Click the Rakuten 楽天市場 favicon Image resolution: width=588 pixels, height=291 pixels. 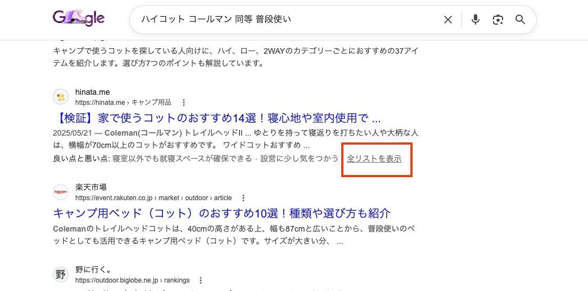point(61,192)
